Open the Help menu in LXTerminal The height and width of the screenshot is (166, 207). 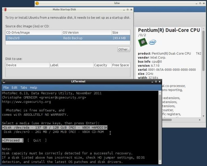(33, 88)
